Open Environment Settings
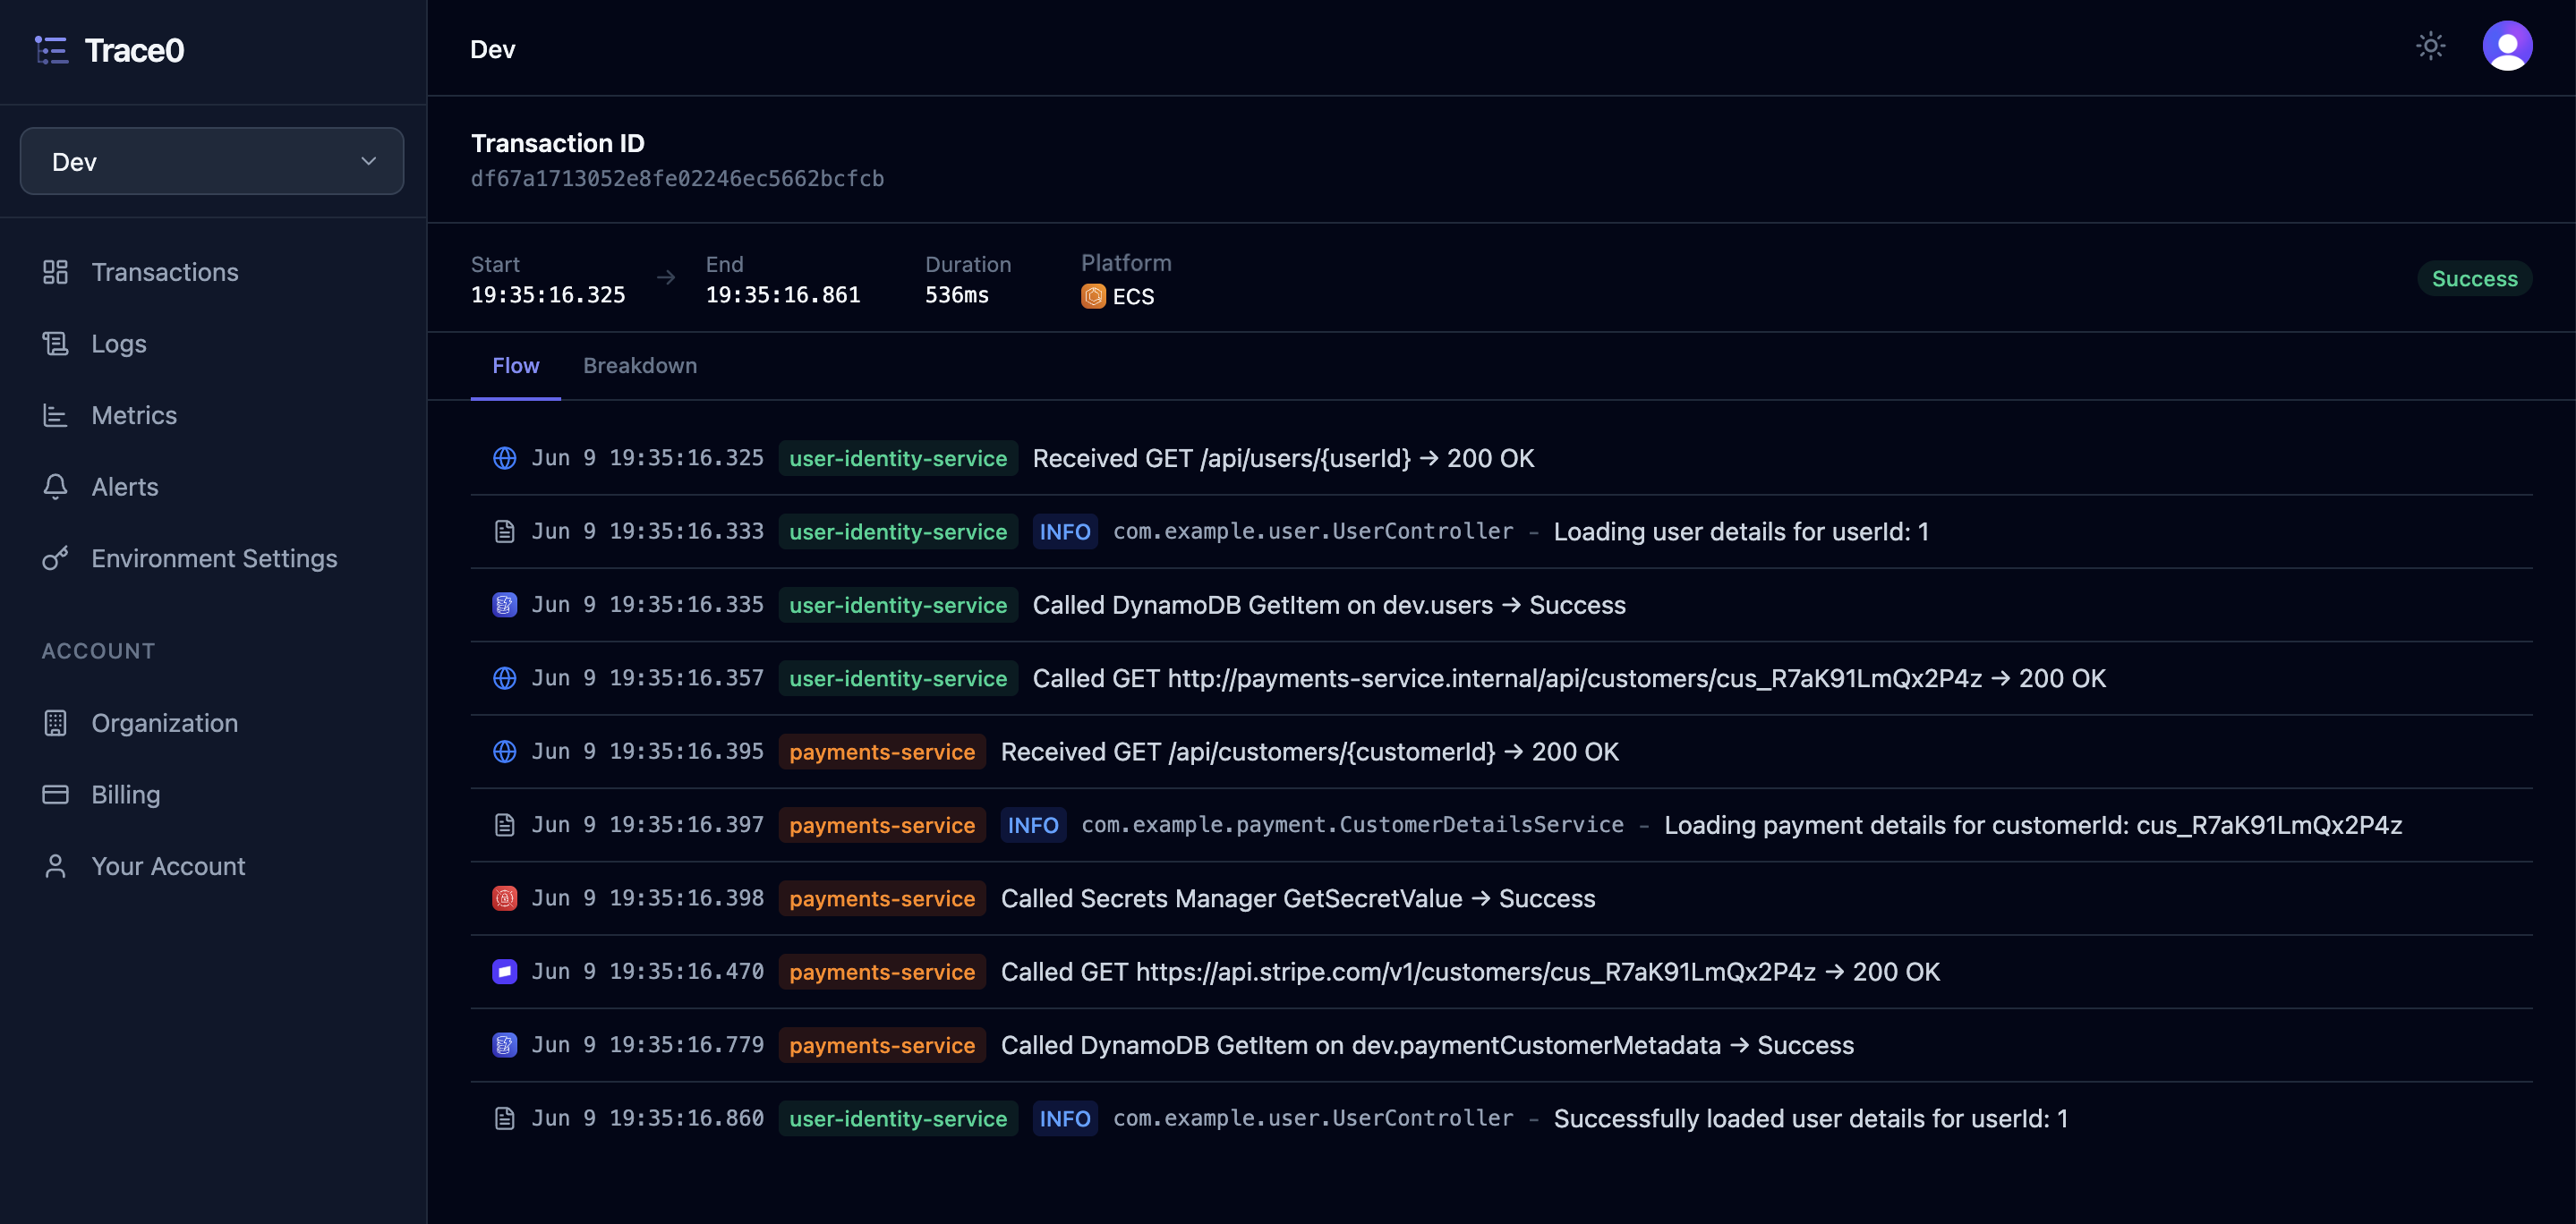The image size is (2576, 1224). coord(214,558)
